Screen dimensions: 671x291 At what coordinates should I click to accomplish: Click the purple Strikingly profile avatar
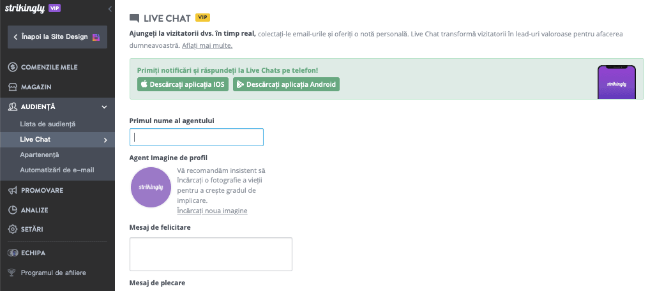coord(151,188)
